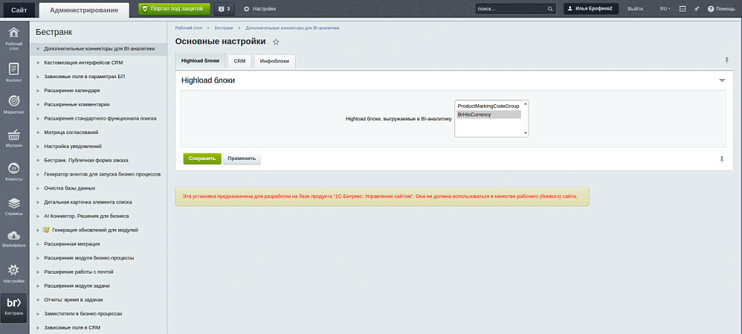Open the Сервисы sidebar section
This screenshot has height=334, width=742.
coord(14,206)
